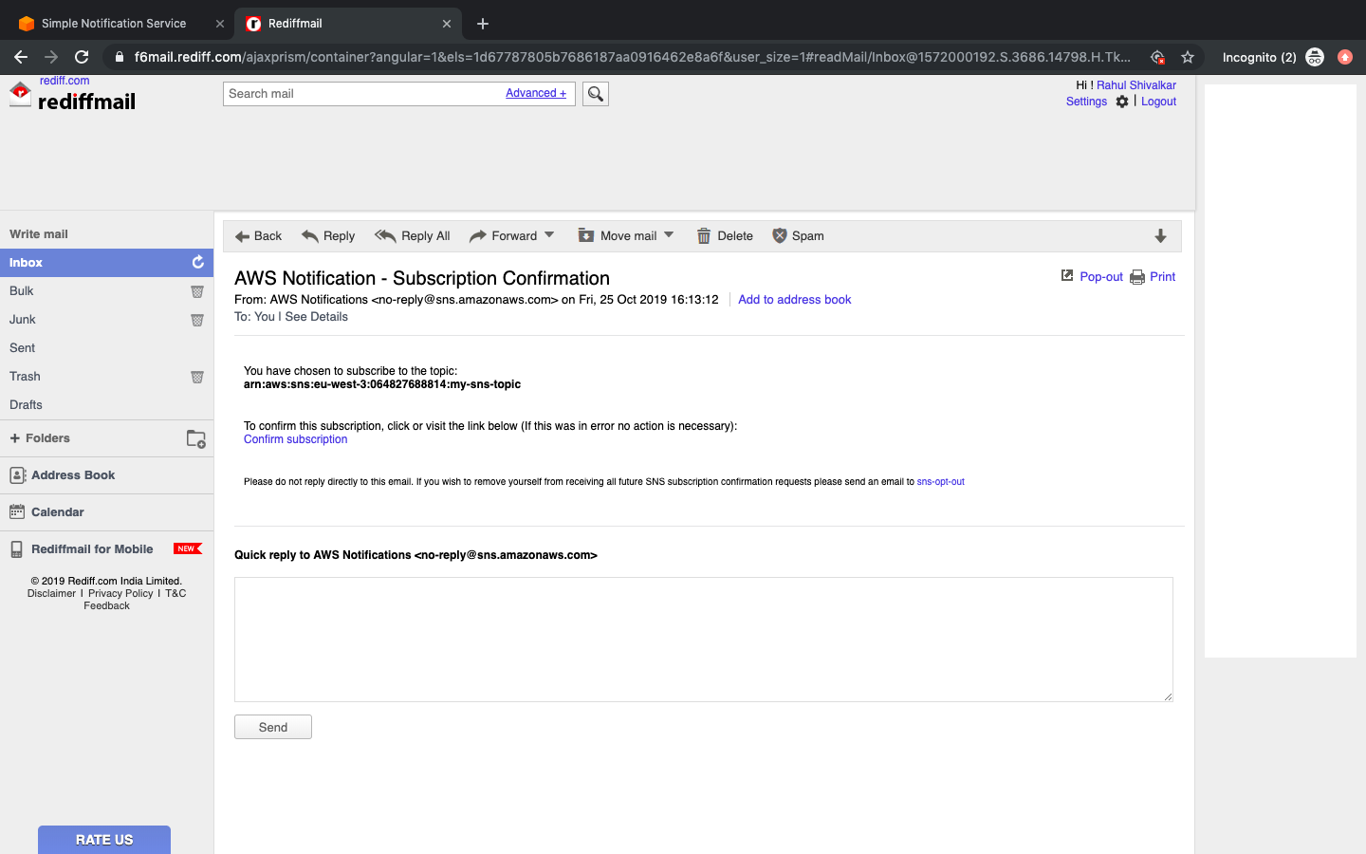The image size is (1366, 854).
Task: Print the email
Action: [x=1161, y=276]
